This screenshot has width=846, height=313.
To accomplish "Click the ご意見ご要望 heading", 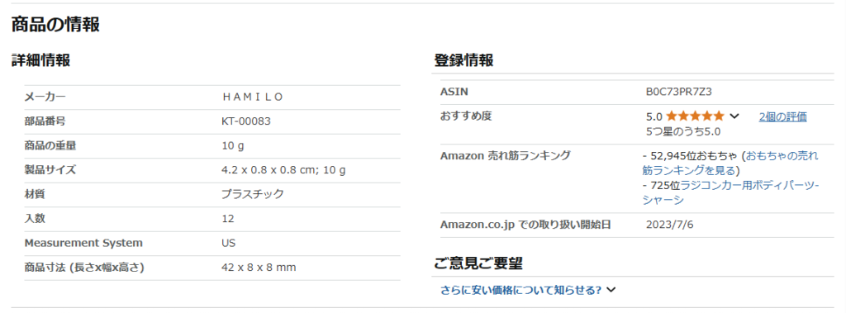I will pyautogui.click(x=478, y=263).
